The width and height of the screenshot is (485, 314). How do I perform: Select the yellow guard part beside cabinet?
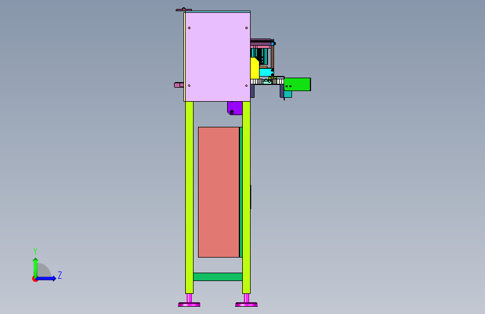[x=255, y=68]
